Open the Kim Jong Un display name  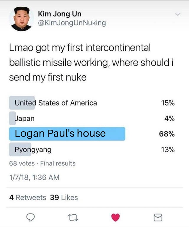coord(60,14)
